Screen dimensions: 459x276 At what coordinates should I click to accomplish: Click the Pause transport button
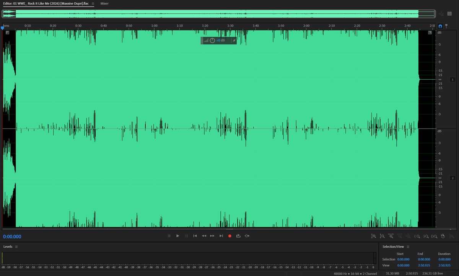click(187, 236)
